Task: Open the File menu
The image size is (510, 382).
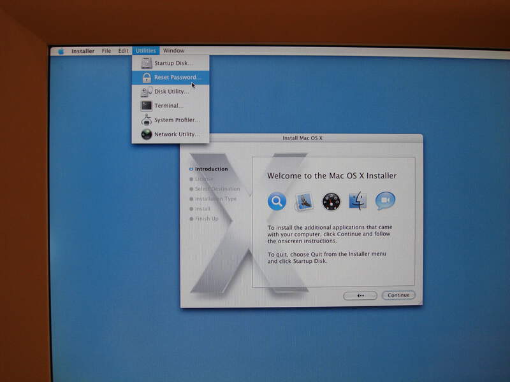Action: pos(106,51)
